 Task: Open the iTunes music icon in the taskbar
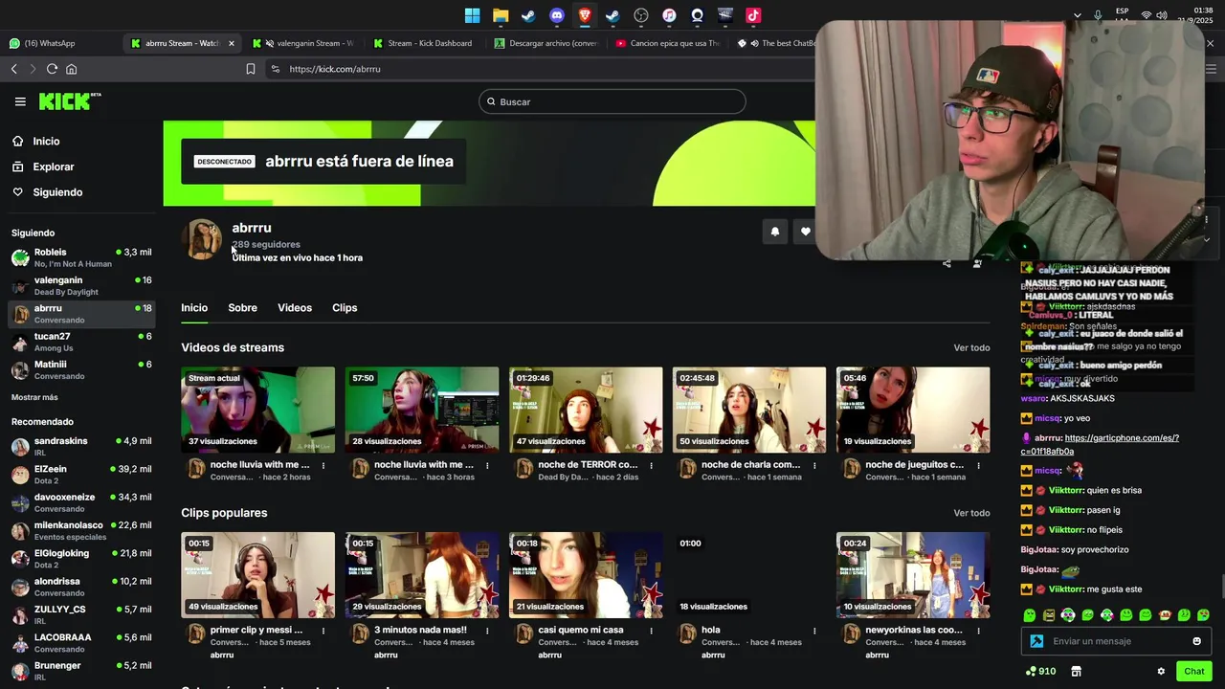pos(669,15)
